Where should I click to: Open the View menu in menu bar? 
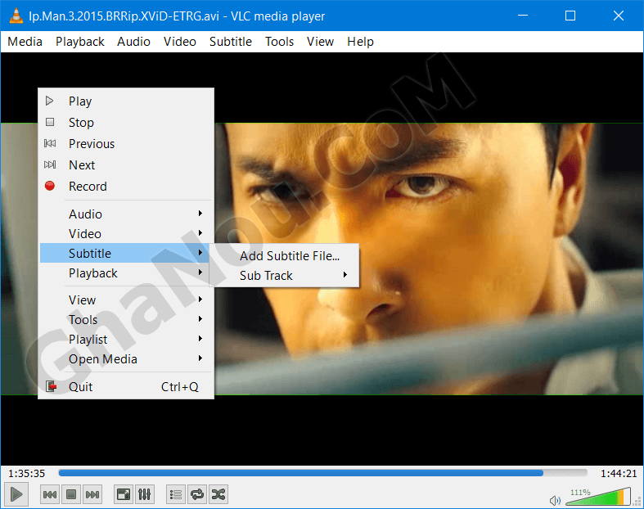320,42
